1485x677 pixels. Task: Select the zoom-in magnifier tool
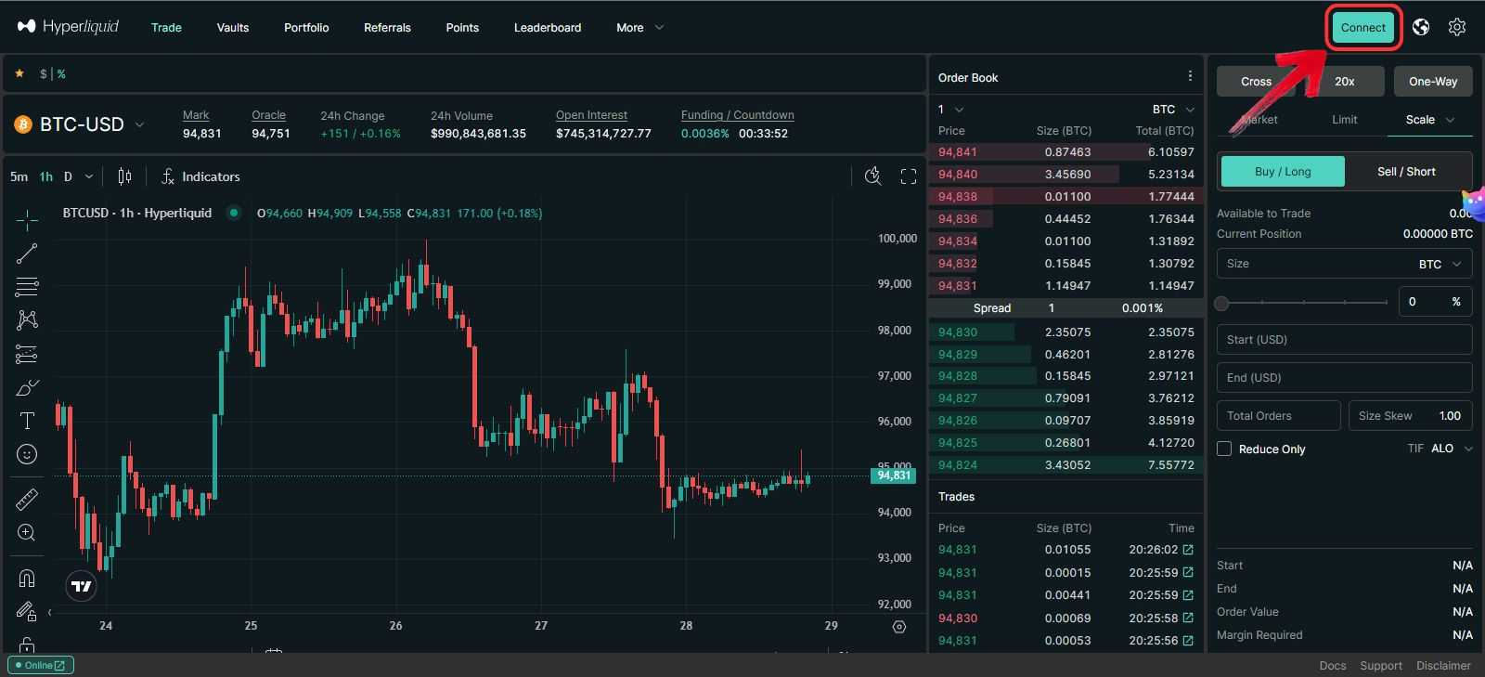point(27,533)
